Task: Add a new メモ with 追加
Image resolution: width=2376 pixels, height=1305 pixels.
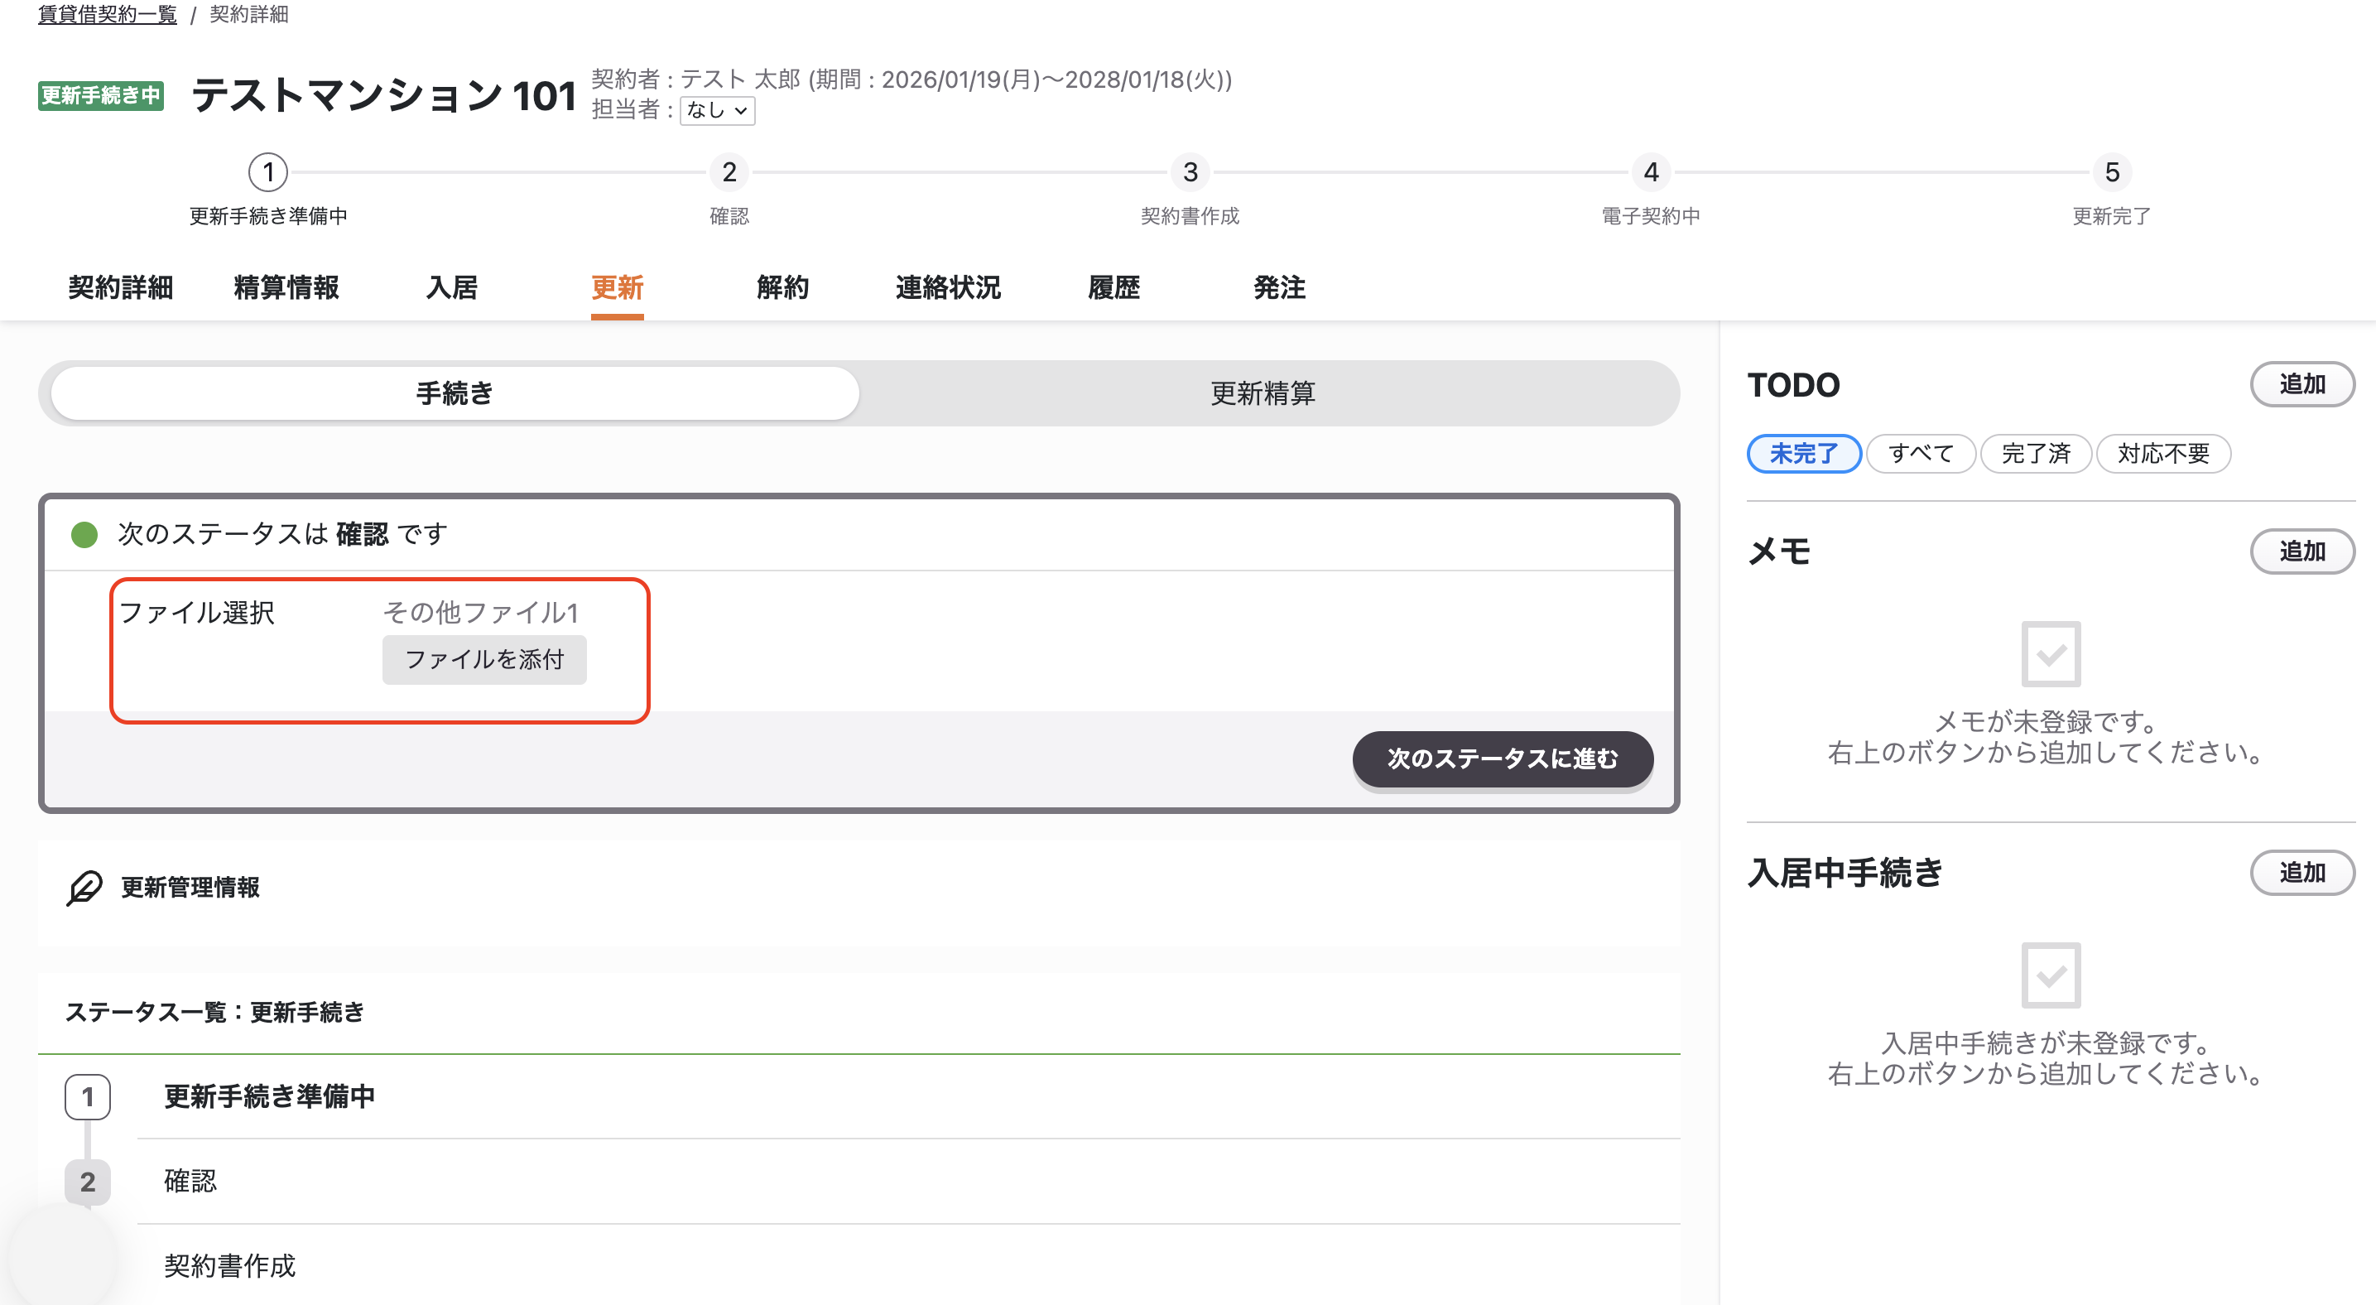Action: 2302,551
